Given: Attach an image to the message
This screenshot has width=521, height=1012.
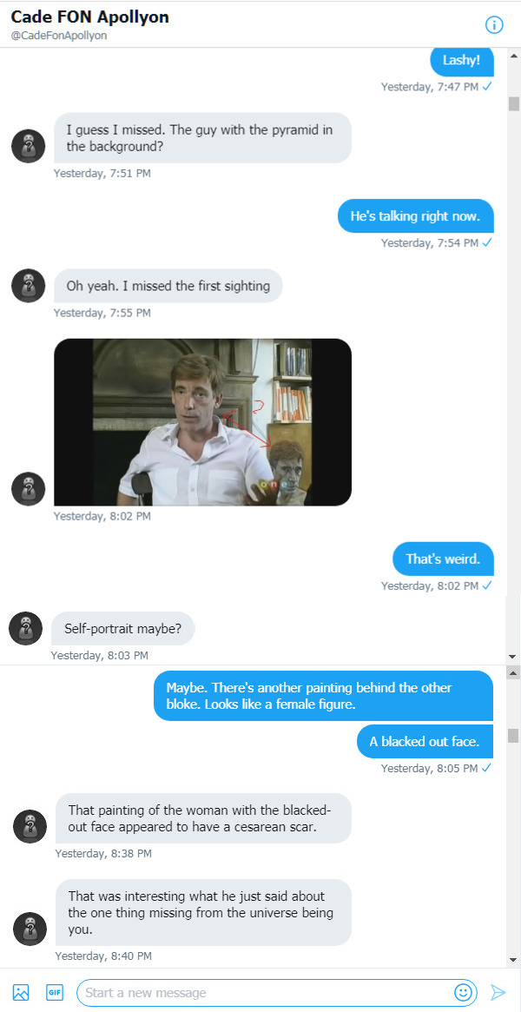Looking at the screenshot, I should point(19,992).
